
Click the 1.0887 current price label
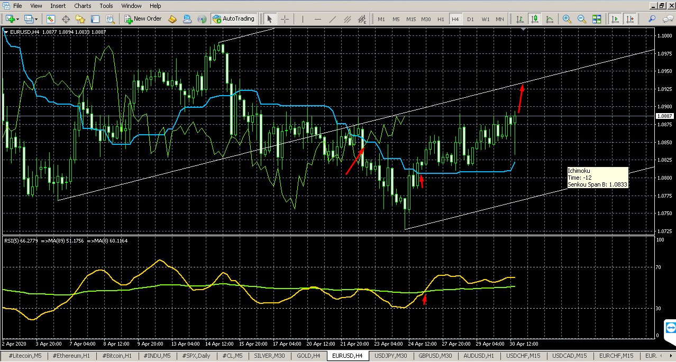click(x=664, y=116)
